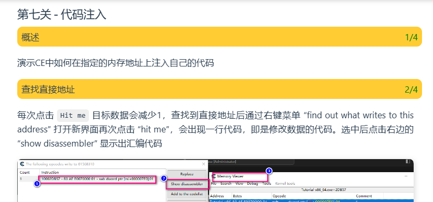Select the highlighted disassembler row in Memory Viewer
Screen dimensions: 433x202
pos(311,200)
